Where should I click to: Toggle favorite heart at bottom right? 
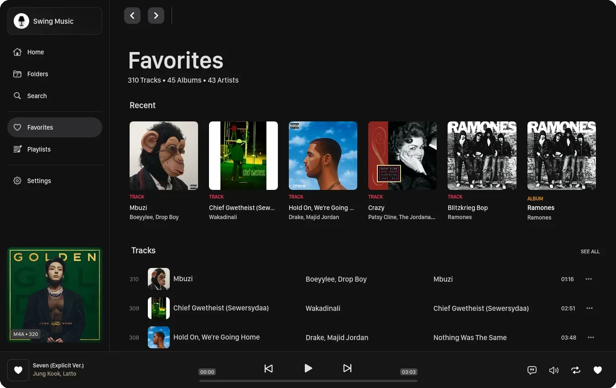click(x=598, y=370)
